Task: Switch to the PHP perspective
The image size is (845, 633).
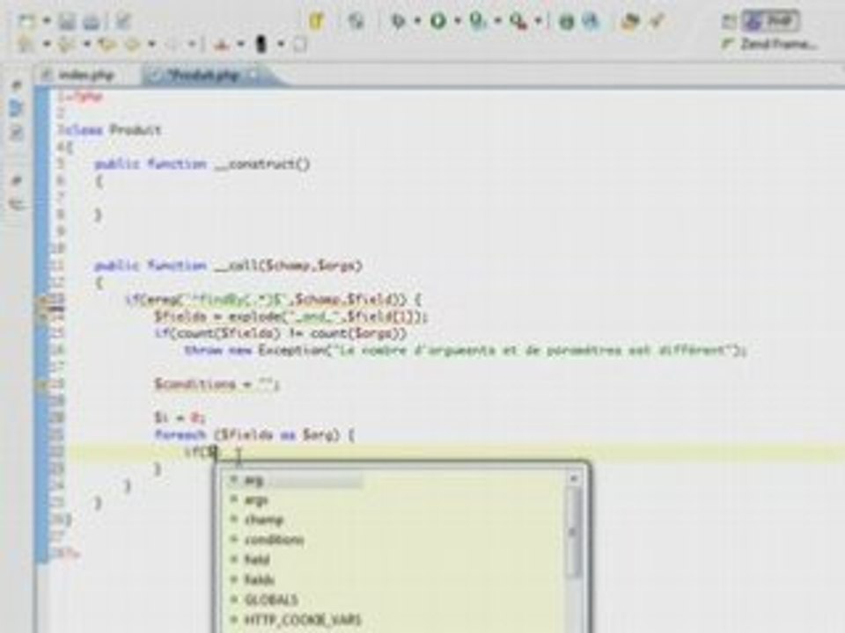Action: coord(770,21)
